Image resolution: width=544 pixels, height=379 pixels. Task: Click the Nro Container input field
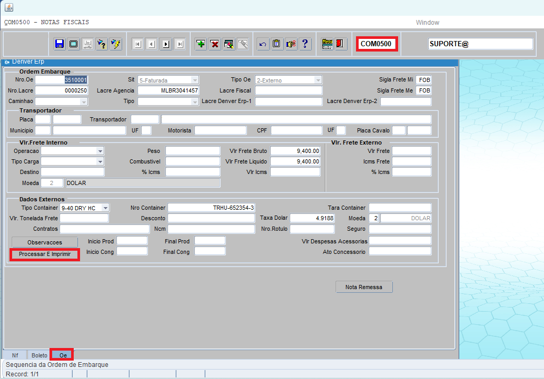pyautogui.click(x=211, y=208)
